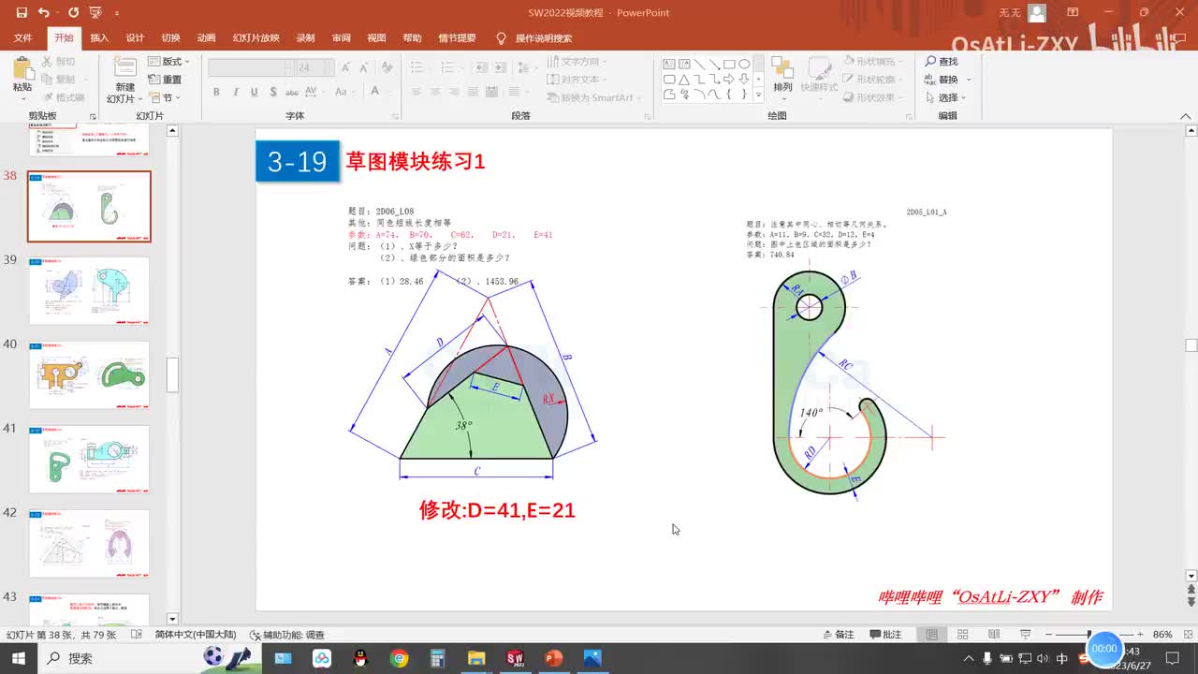
Task: Switch to the Slide Show (幻灯片放映) tab
Action: (256, 38)
